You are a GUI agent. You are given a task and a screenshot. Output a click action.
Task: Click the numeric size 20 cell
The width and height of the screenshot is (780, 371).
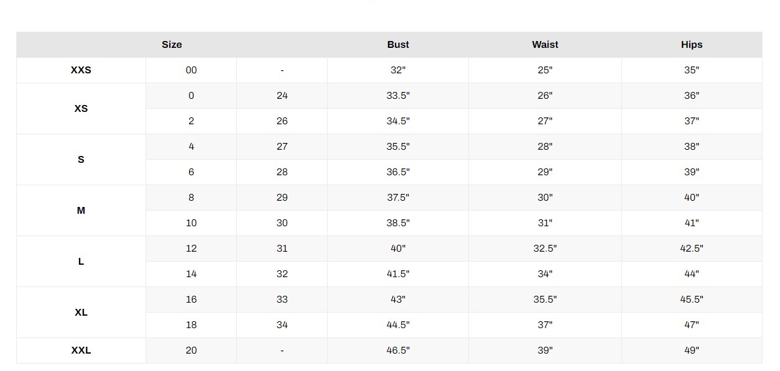[x=191, y=350]
